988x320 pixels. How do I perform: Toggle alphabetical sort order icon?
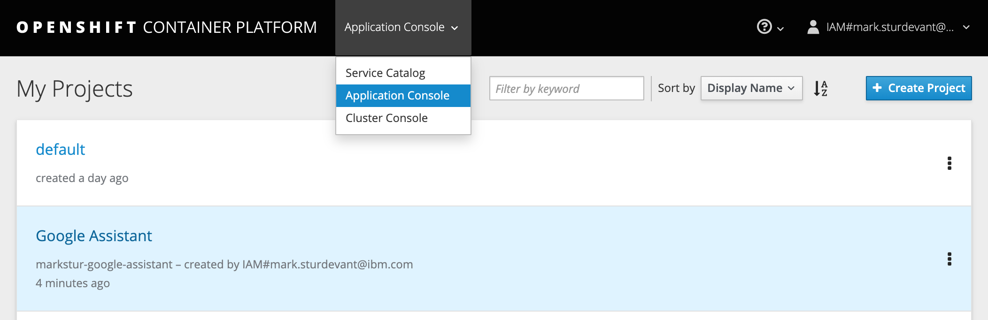tap(821, 88)
